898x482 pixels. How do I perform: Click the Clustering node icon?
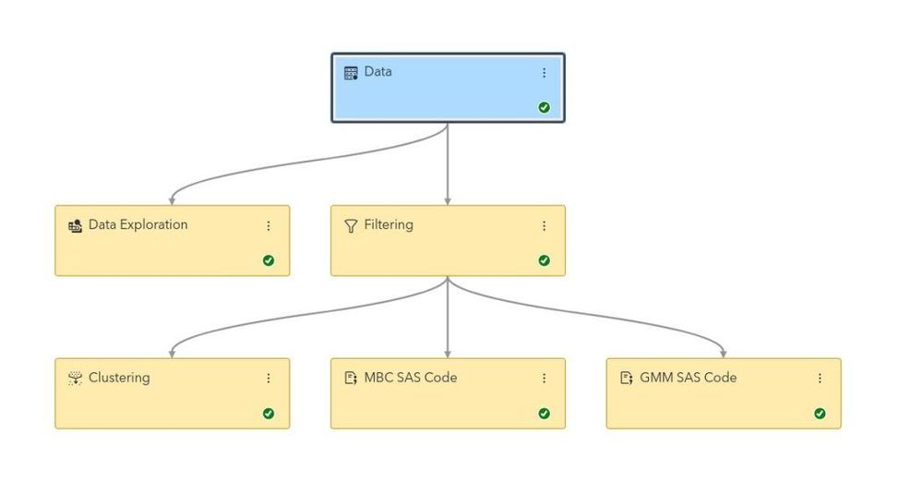pos(75,379)
